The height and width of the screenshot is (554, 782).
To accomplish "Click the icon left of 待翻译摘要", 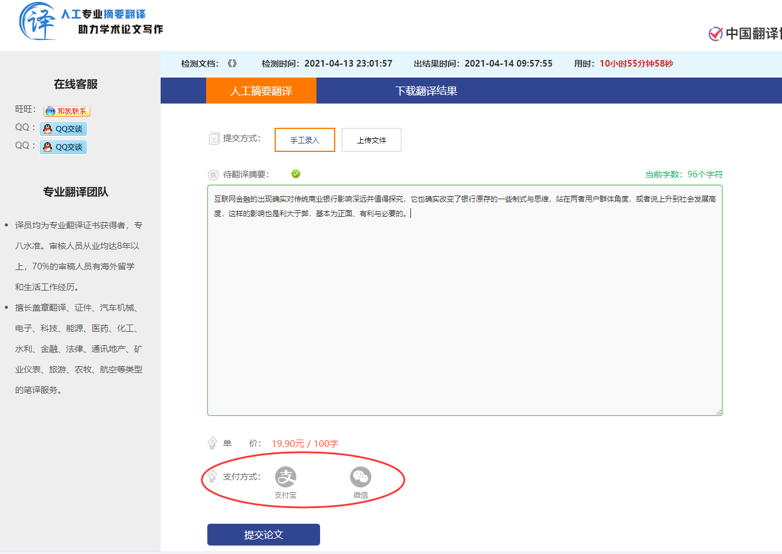I will [x=213, y=174].
